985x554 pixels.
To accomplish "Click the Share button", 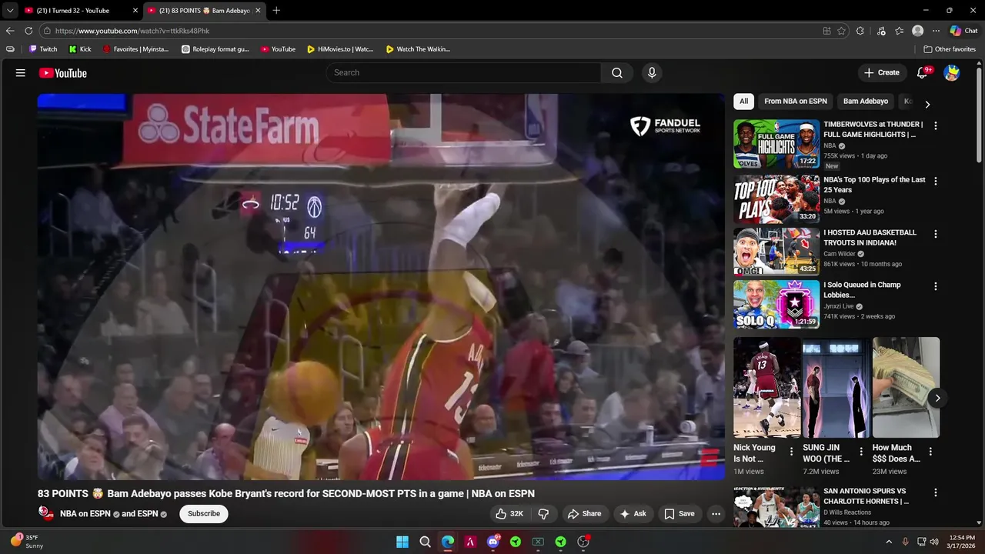I will coord(584,513).
